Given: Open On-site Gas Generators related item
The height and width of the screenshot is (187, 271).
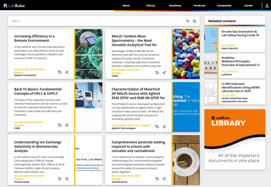Looking at the screenshot, I should tap(240, 33).
